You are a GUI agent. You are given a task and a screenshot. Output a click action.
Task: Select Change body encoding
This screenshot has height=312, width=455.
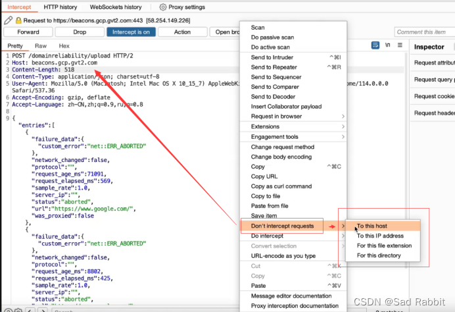click(x=293, y=157)
